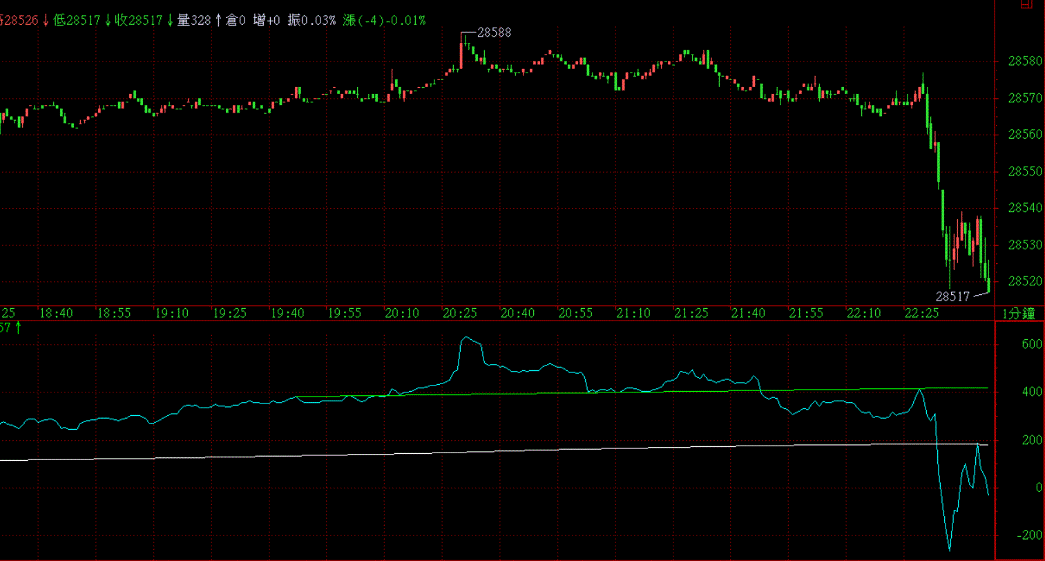This screenshot has width=1045, height=561.
Task: Click the 倉0 open interest readout
Action: [236, 21]
